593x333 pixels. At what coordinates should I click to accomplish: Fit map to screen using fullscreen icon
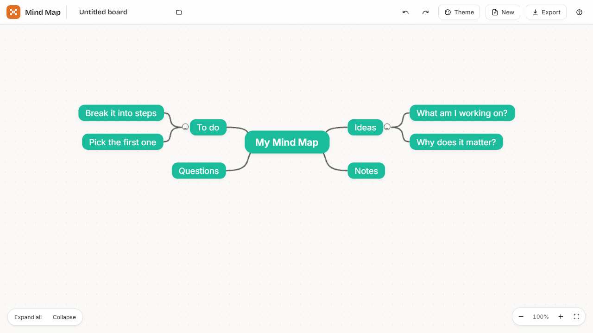point(576,317)
